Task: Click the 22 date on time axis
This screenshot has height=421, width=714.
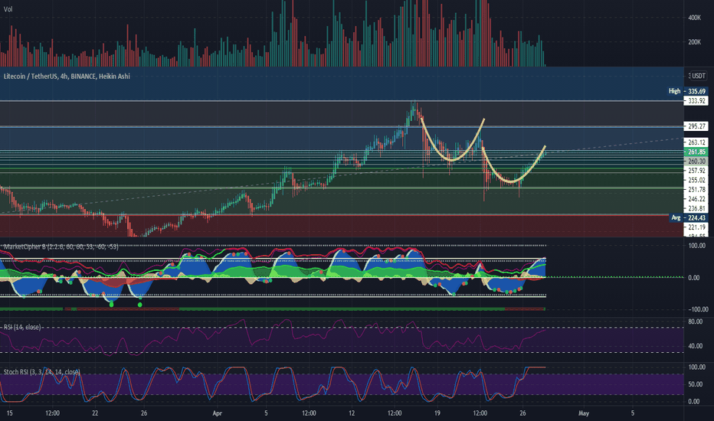Action: tap(95, 413)
